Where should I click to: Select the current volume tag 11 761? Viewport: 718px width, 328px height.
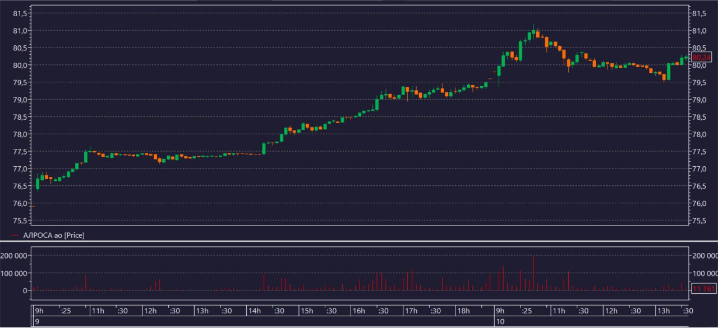703,289
